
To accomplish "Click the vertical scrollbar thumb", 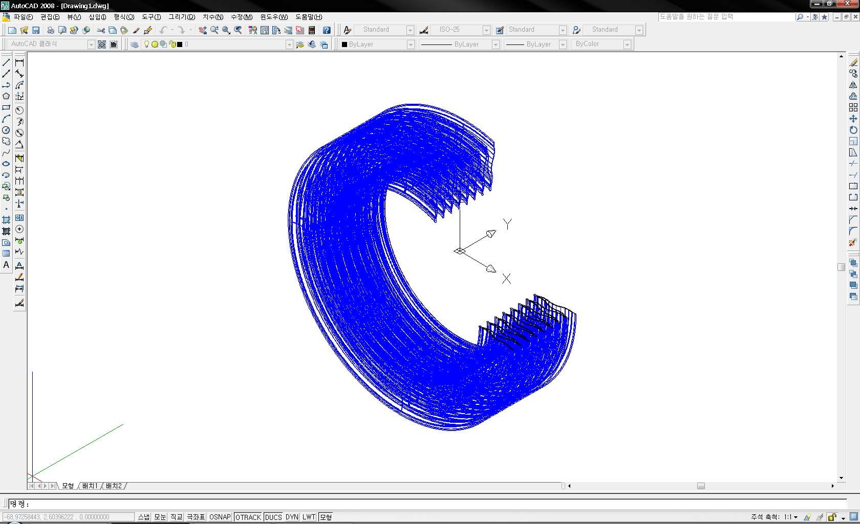I will 841,267.
